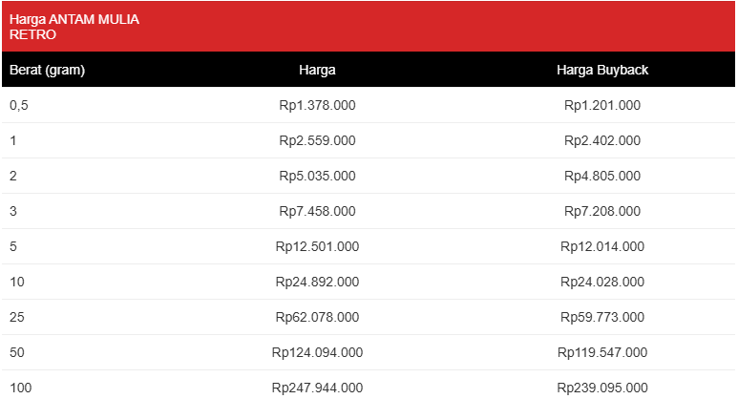This screenshot has width=738, height=420.
Task: Click buyback price Rp1.201.000
Action: click(602, 105)
